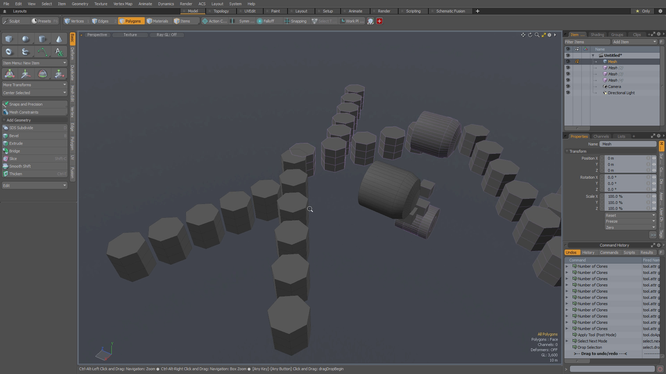666x374 pixels.
Task: Select the Cube primitive tool
Action: point(9,39)
